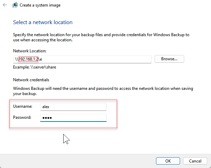Open the Browse... dialog button
This screenshot has width=211, height=168.
(x=169, y=59)
